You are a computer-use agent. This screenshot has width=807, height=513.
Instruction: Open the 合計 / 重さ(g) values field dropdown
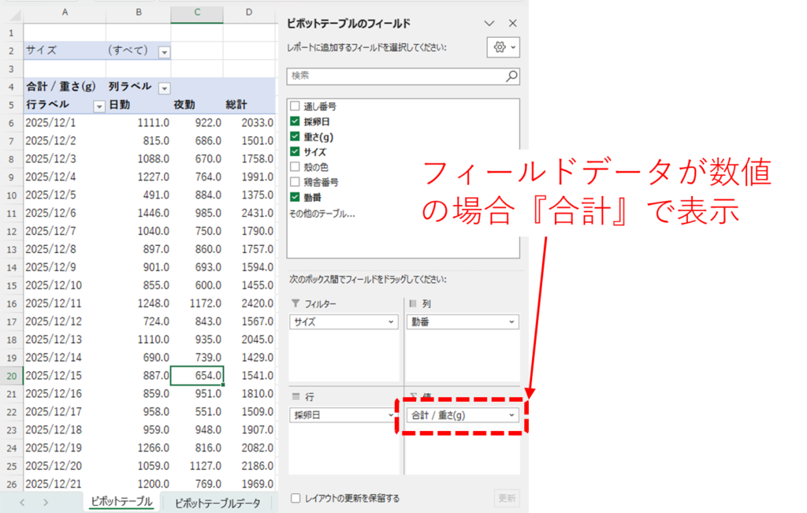tap(511, 415)
